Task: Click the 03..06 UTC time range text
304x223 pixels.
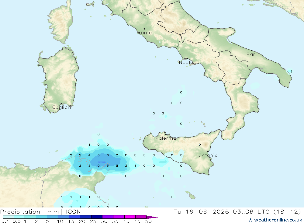Action: click(x=251, y=211)
